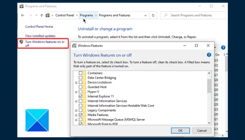Open the address bar history dropdown
Screen dimensions: 245x140
(x=146, y=15)
